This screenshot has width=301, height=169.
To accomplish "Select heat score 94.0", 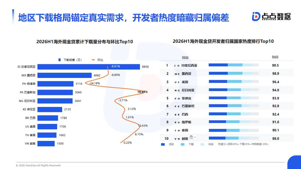I will tap(275, 90).
